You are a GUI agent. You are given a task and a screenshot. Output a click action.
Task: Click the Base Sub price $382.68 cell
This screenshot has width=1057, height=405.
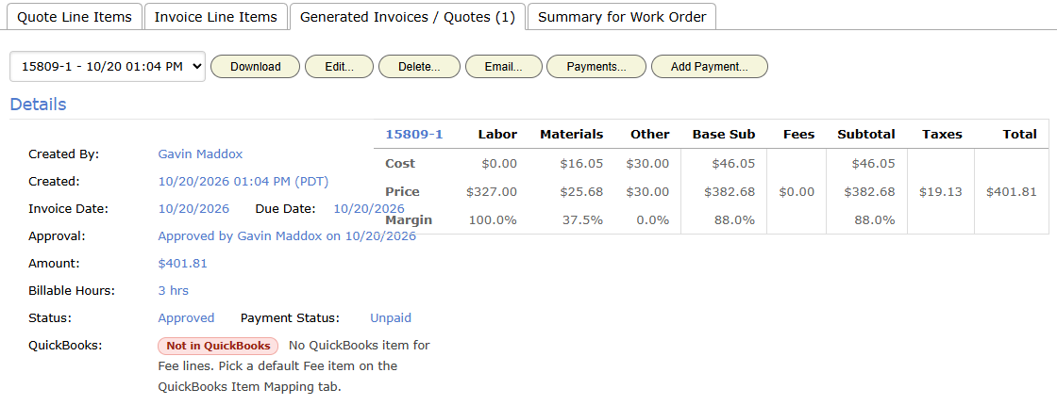coord(730,192)
